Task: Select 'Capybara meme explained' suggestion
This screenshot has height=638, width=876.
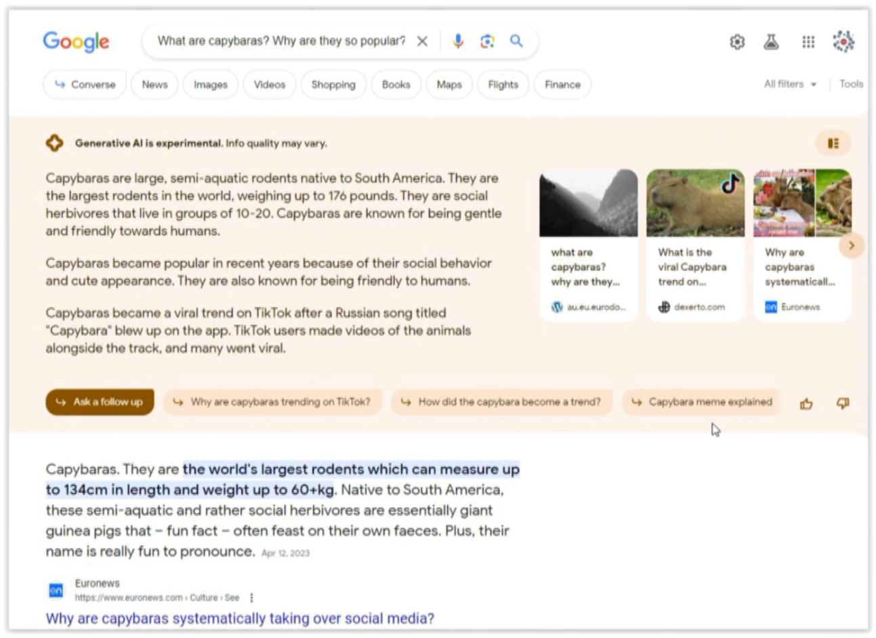Action: pyautogui.click(x=701, y=402)
